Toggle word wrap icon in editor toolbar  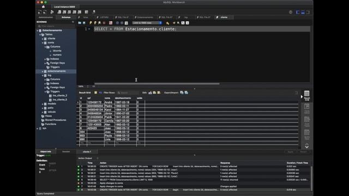pyautogui.click(x=188, y=23)
